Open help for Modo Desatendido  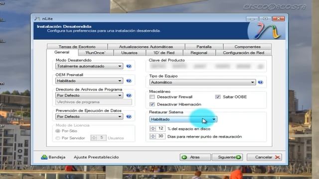pos(129,66)
